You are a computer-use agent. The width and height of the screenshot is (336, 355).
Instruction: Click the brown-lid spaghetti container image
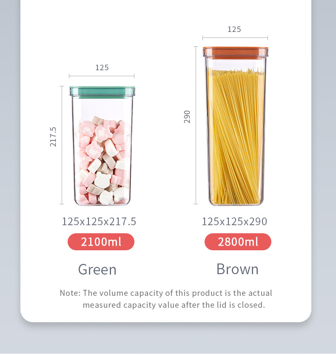(x=236, y=126)
